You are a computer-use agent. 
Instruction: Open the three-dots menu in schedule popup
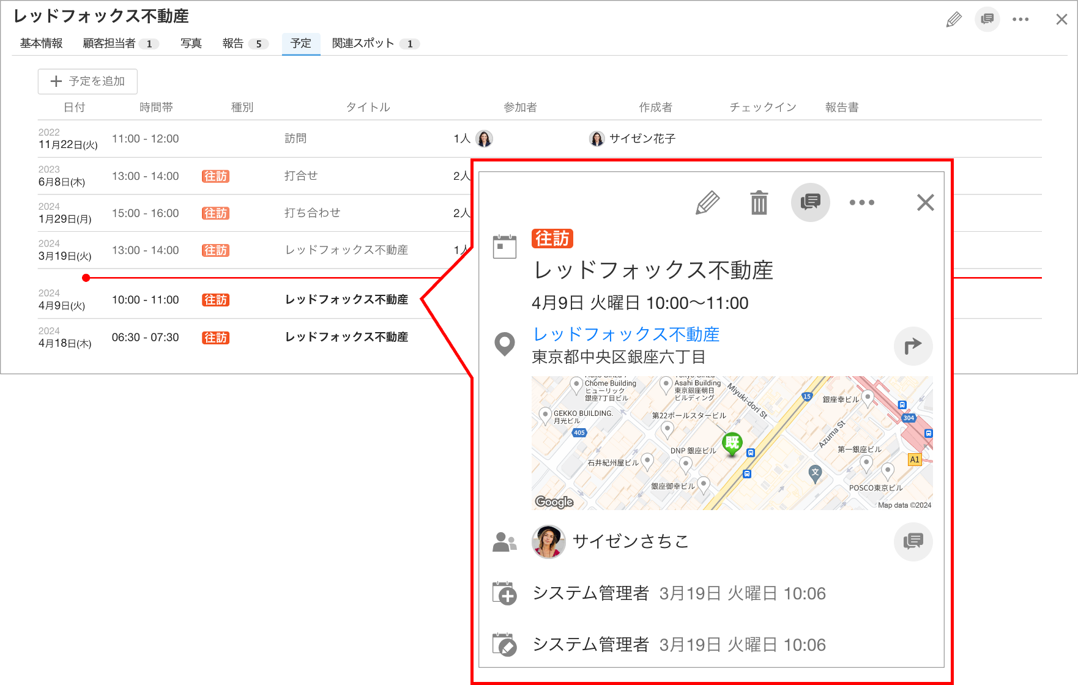pos(862,202)
